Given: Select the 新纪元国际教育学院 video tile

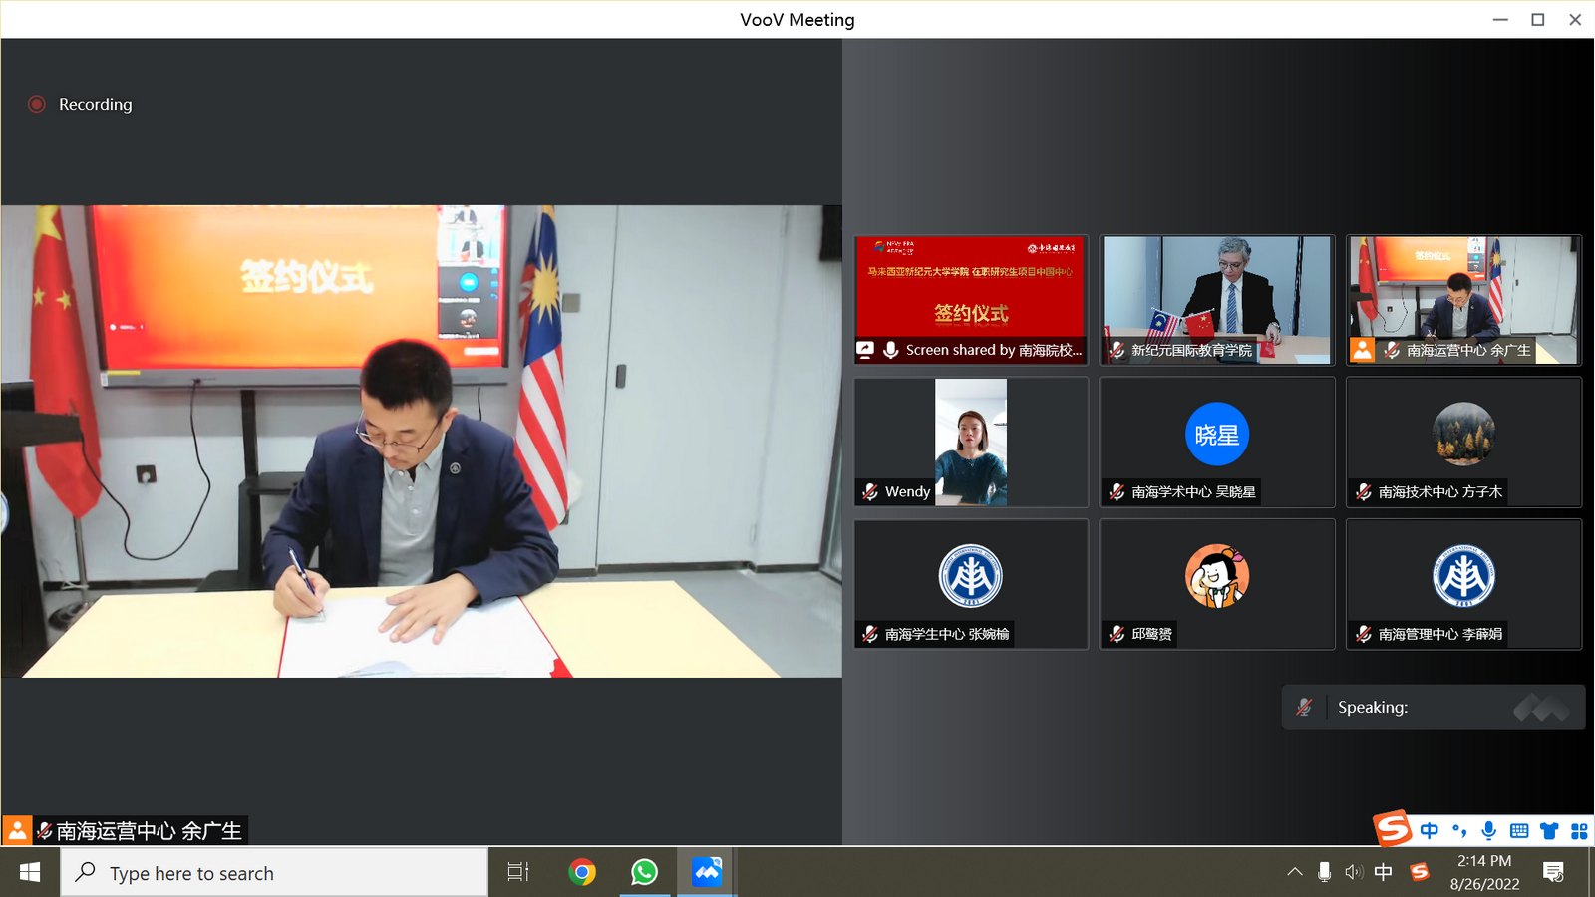Looking at the screenshot, I should click(x=1216, y=300).
